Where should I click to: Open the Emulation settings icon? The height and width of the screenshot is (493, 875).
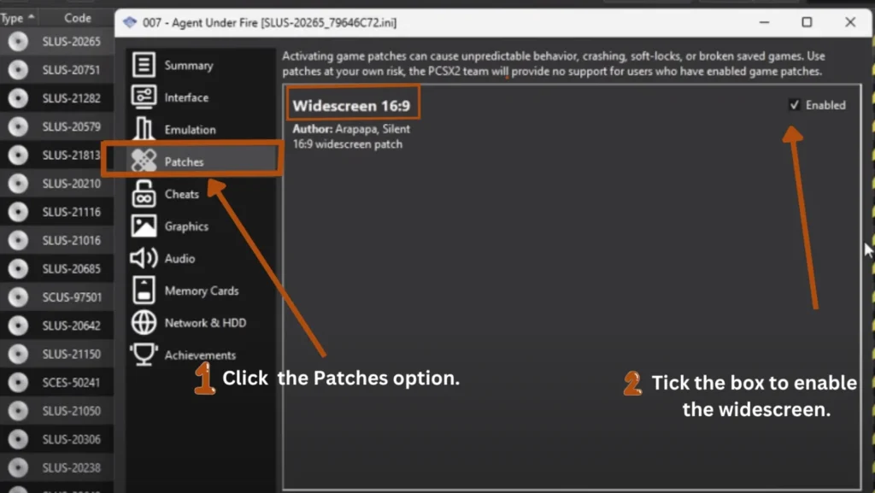coord(144,129)
